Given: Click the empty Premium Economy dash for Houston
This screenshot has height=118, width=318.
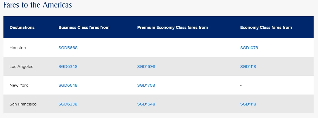Looking at the screenshot, I should 138,48.
